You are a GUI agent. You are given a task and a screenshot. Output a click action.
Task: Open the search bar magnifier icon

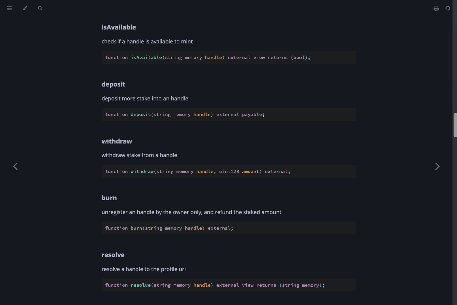40,8
